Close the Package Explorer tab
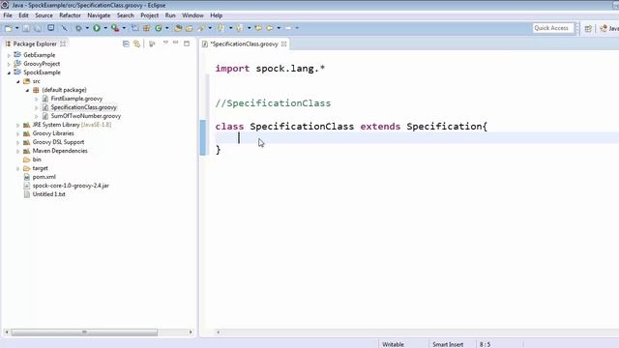 point(63,43)
